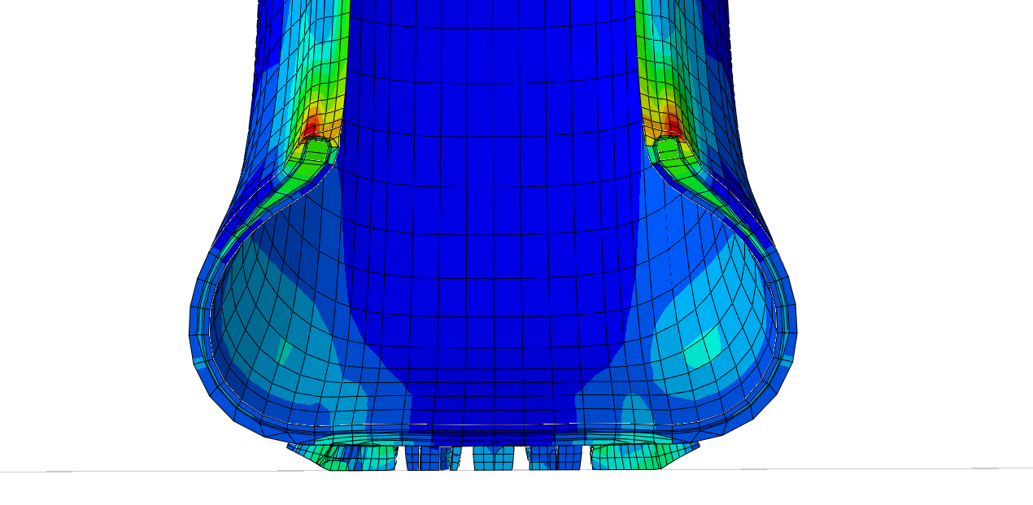Click the left red stress hotspot
The height and width of the screenshot is (505, 1033).
[312, 127]
